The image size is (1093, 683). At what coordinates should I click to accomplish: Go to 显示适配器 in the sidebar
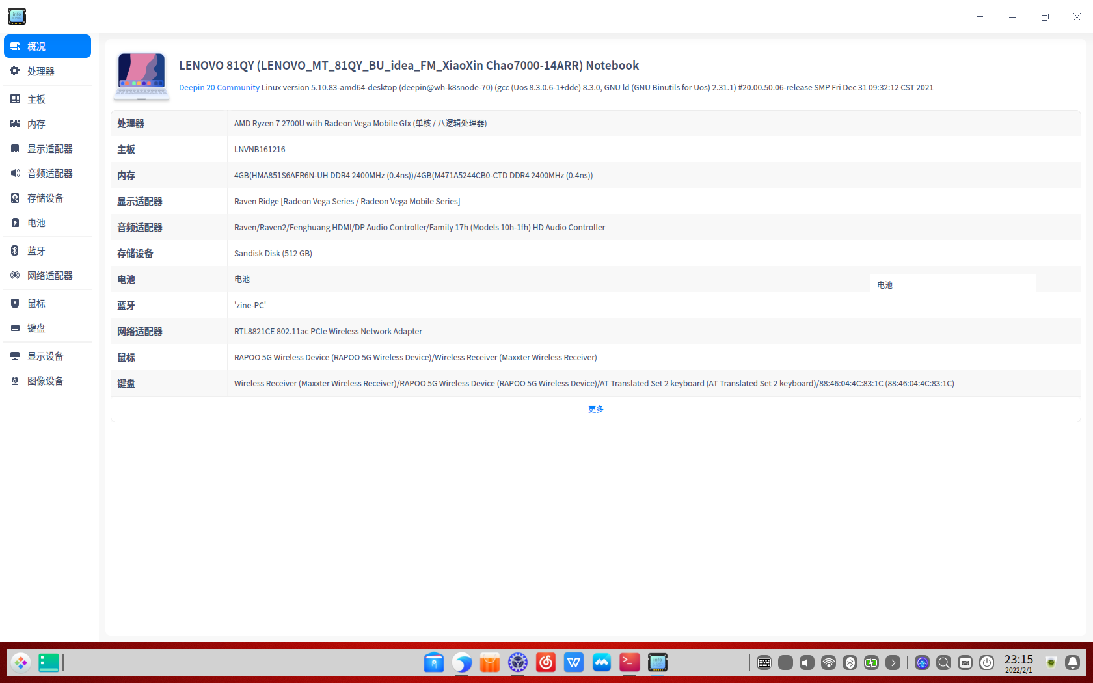coord(47,148)
